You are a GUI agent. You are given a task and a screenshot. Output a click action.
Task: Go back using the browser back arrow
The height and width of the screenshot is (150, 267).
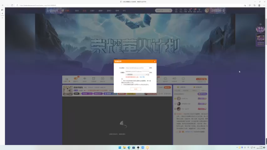tap(3, 5)
